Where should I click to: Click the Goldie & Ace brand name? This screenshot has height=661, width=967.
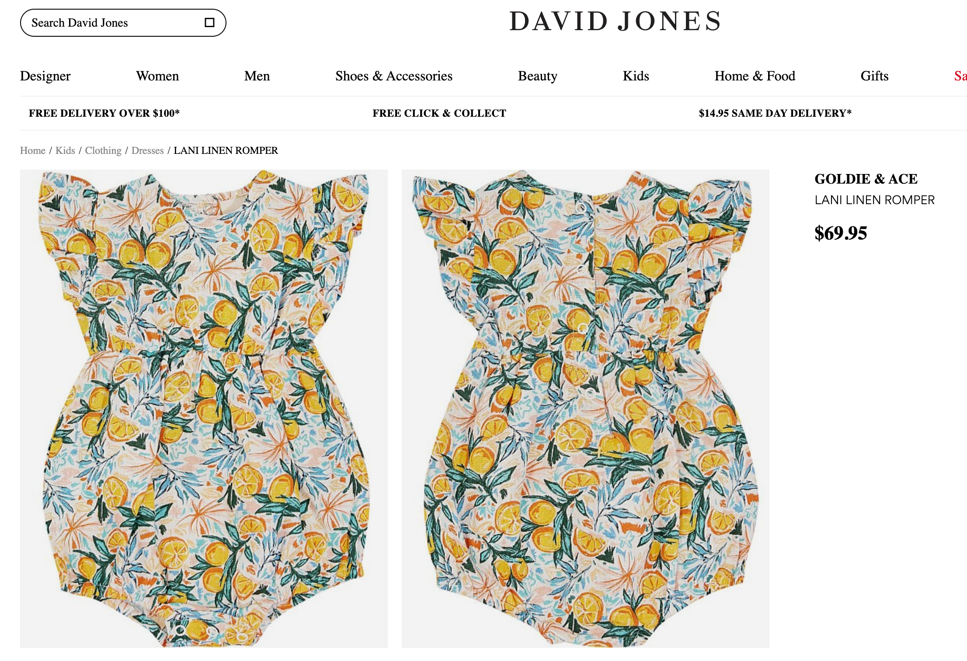pos(866,179)
